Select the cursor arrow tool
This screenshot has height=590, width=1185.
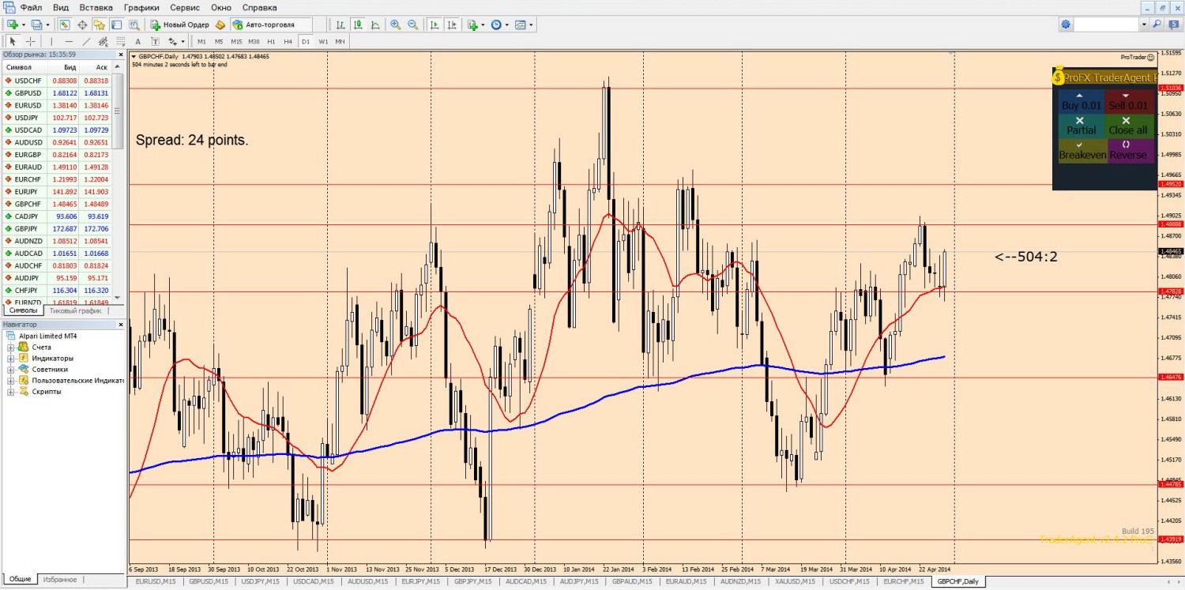click(x=13, y=41)
